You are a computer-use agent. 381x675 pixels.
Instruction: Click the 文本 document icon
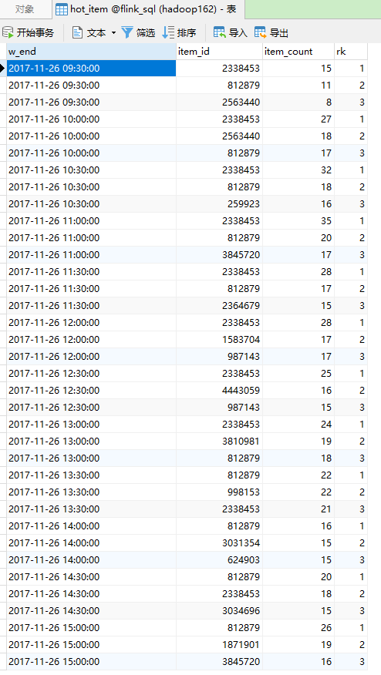point(78,32)
